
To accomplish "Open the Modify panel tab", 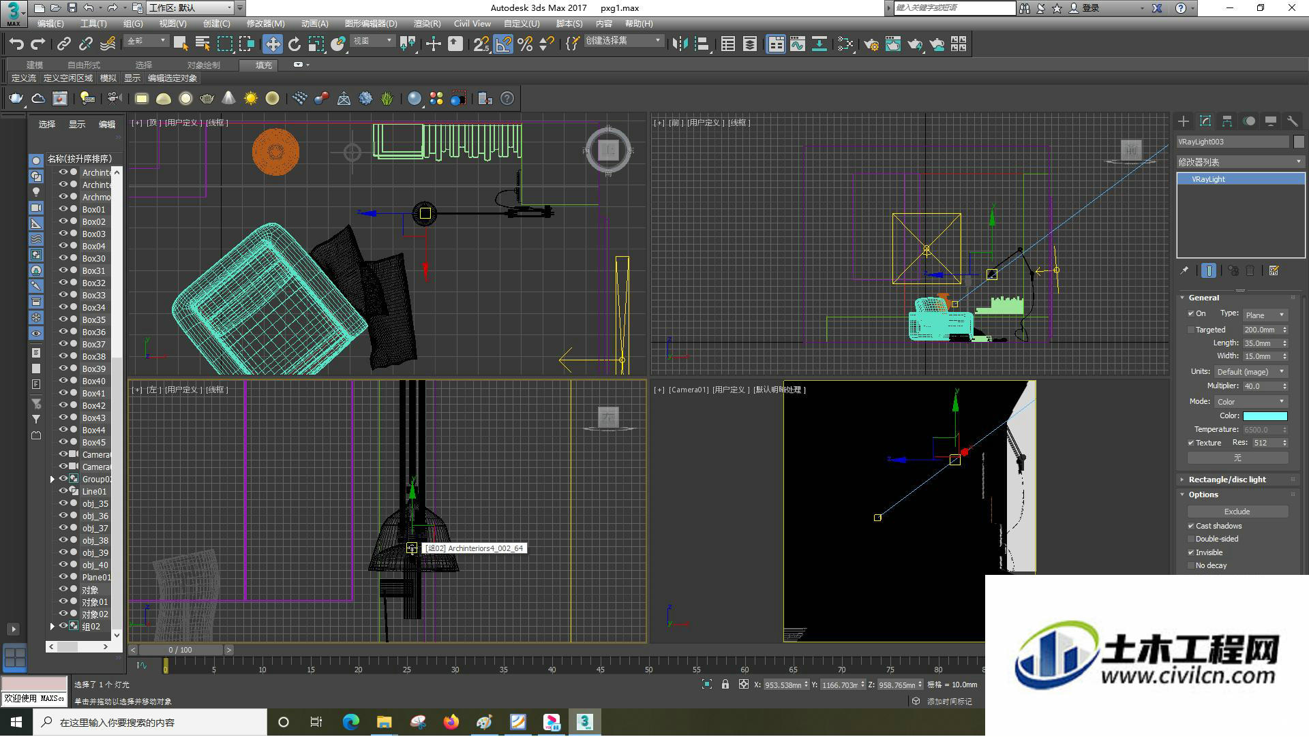I will click(1205, 121).
